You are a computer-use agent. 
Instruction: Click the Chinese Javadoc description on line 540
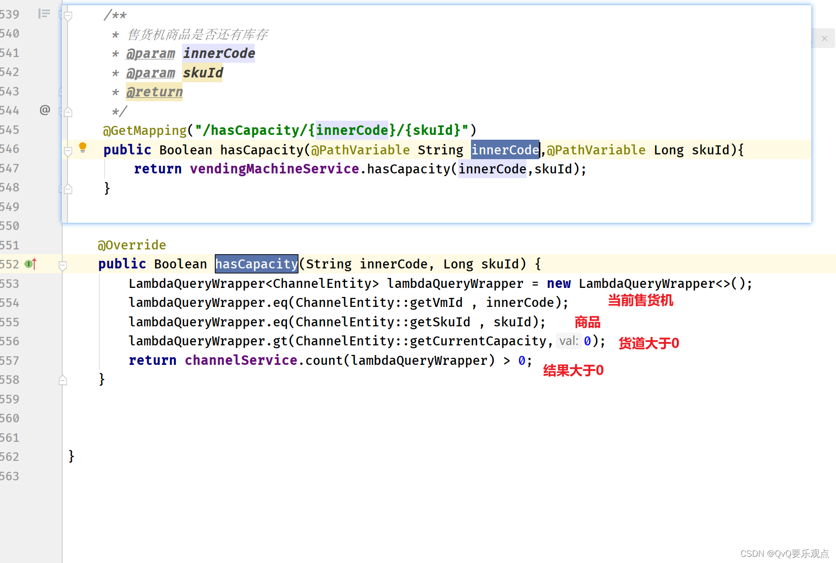198,34
